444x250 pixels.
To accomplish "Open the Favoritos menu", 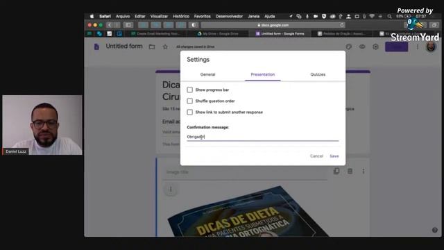I will 202,17.
